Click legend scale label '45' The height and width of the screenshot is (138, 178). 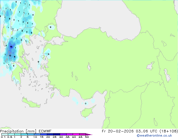click(80, 137)
